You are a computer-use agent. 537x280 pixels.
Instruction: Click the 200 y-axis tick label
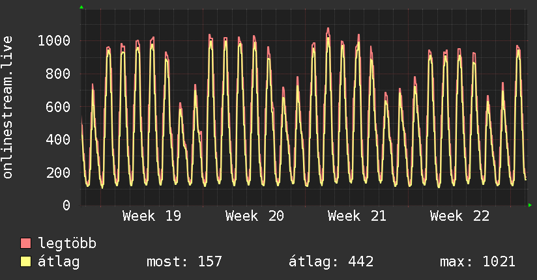point(58,173)
